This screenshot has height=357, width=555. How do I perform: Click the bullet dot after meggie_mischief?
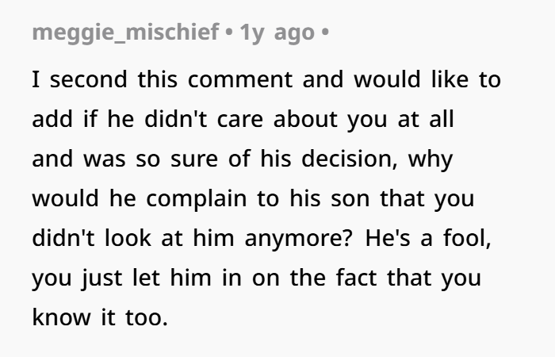pyautogui.click(x=229, y=32)
